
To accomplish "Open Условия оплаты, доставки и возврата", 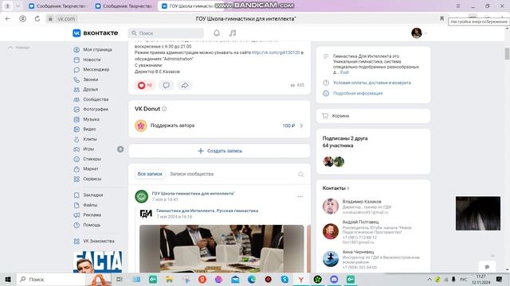I will [372, 83].
